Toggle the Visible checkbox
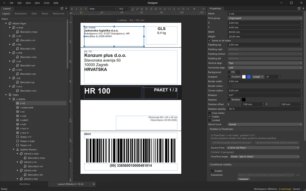The image size is (306, 191). 209,117
